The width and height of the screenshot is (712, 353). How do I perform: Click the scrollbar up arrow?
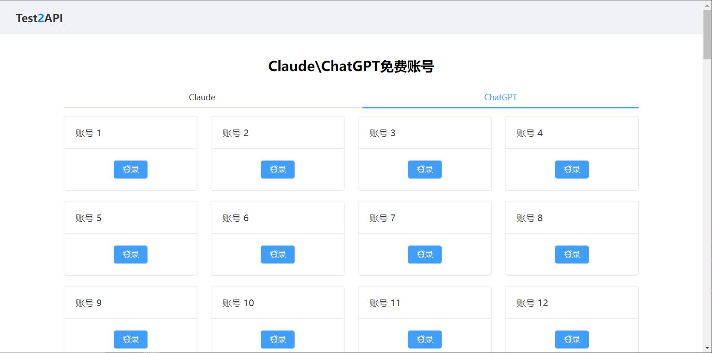point(708,4)
